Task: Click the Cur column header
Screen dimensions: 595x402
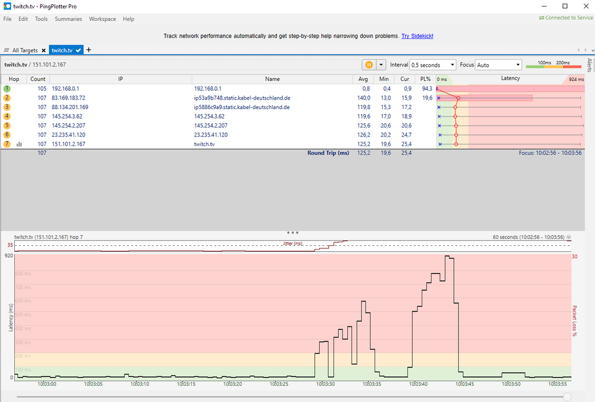Action: (x=404, y=79)
